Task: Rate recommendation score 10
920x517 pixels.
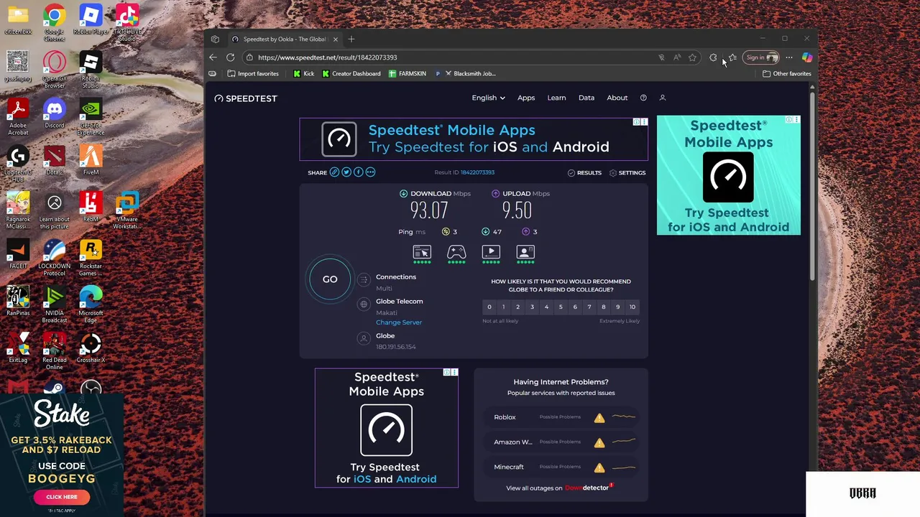Action: click(632, 307)
